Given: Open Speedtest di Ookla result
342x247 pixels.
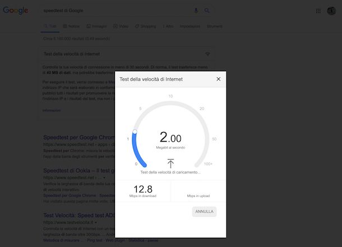Looking at the screenshot, I should click(78, 170).
